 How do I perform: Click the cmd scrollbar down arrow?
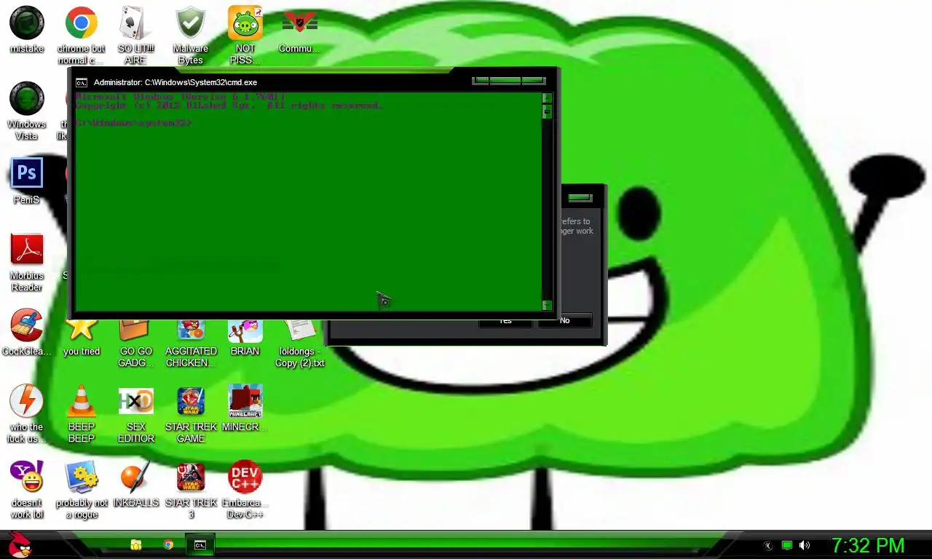547,305
